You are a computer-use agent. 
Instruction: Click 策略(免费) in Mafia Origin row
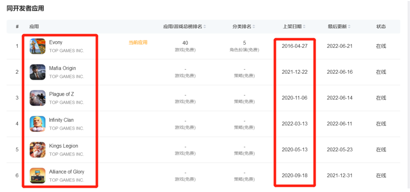coord(244,76)
